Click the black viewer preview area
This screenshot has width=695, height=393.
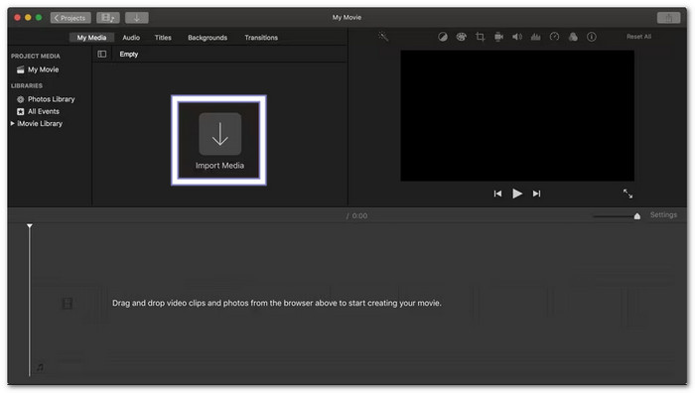point(517,116)
